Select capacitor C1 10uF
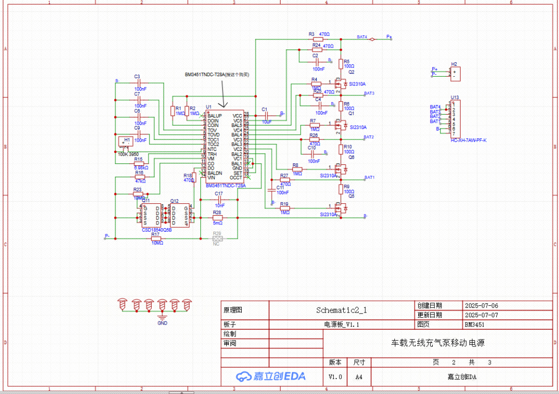Image resolution: width=559 pixels, height=394 pixels. pos(267,115)
